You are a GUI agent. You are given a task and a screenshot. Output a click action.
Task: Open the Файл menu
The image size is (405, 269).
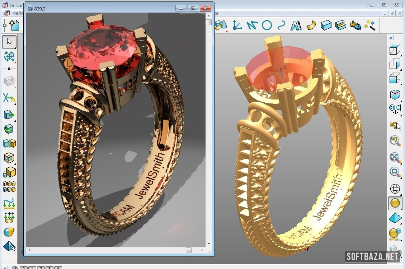pyautogui.click(x=18, y=13)
